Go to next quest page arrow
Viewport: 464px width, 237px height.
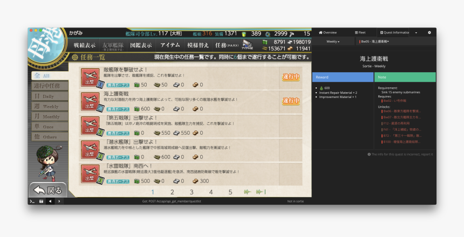pos(248,192)
